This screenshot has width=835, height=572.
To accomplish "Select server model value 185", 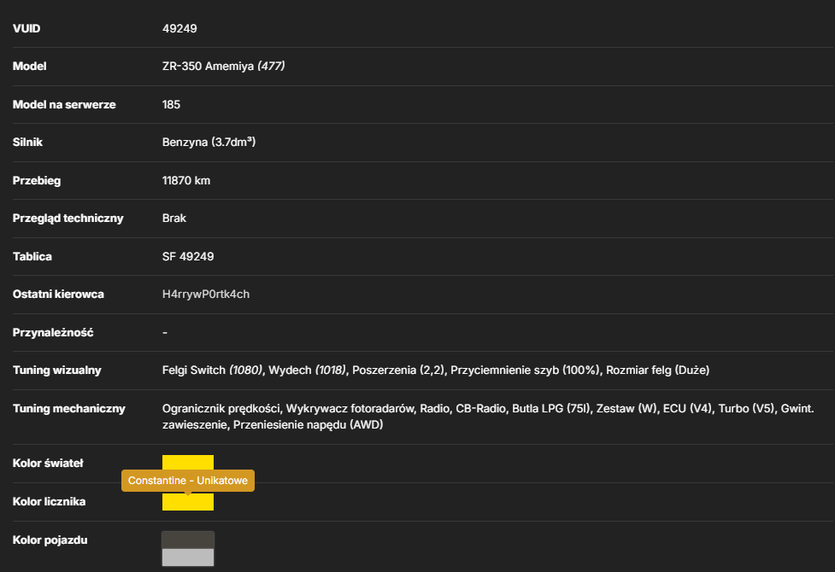I will [x=172, y=105].
